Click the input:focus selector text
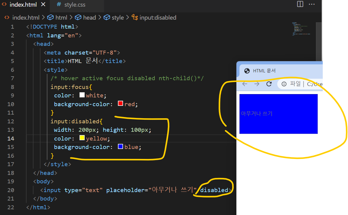The height and width of the screenshot is (215, 348). pos(70,87)
